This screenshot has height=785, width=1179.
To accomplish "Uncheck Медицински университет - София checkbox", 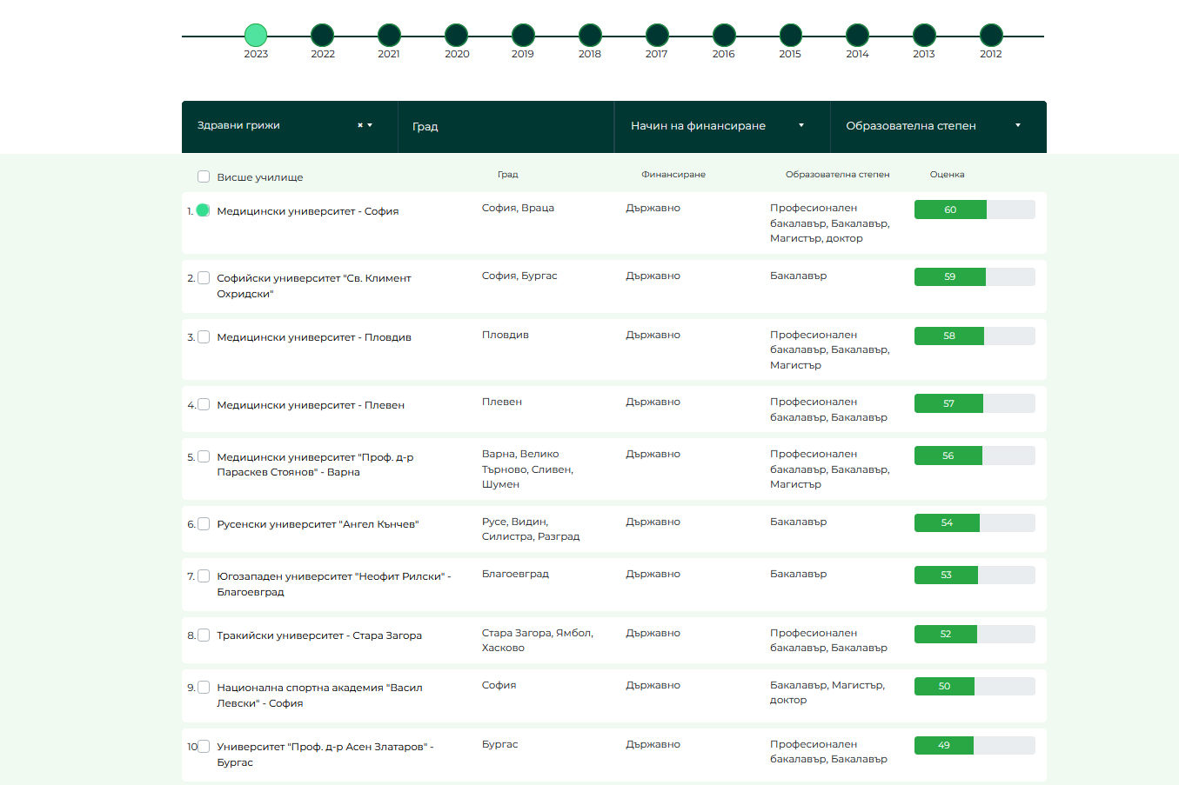I will pos(204,210).
